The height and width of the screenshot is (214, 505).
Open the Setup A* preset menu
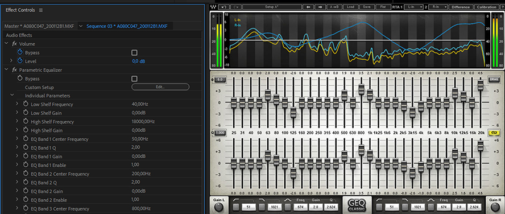point(272,7)
